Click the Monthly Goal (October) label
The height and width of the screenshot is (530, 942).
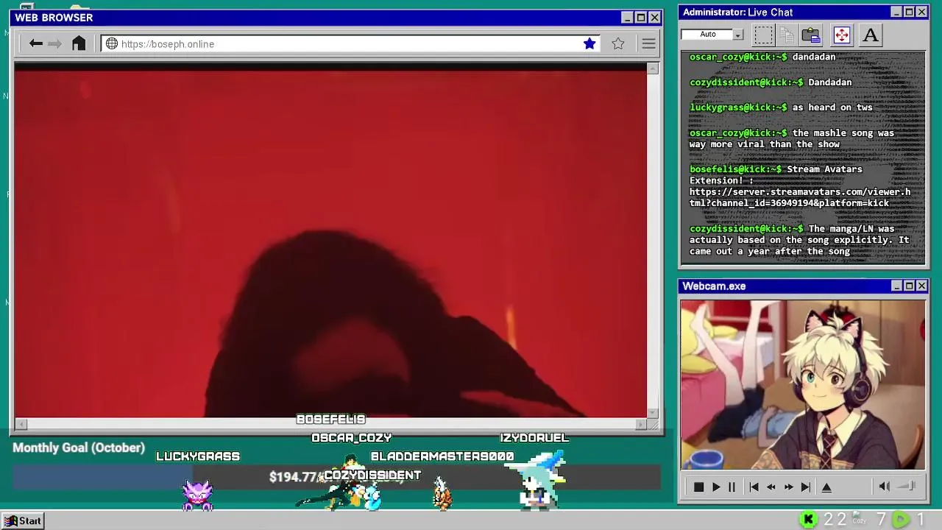79,448
